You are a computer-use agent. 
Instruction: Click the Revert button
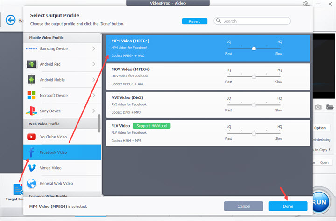pyautogui.click(x=195, y=21)
